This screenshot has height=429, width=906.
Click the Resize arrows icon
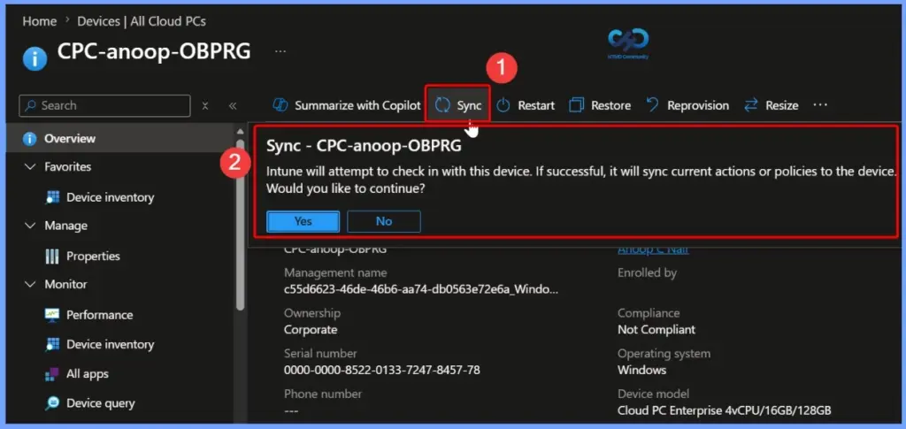coord(750,105)
